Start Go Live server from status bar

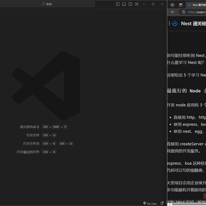click(x=150, y=203)
